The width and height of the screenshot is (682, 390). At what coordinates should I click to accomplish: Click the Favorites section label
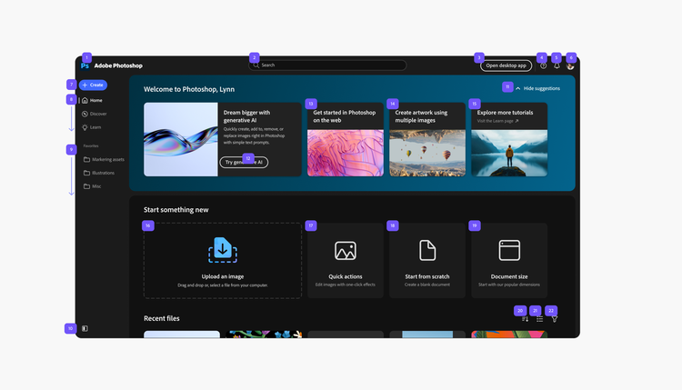click(91, 146)
